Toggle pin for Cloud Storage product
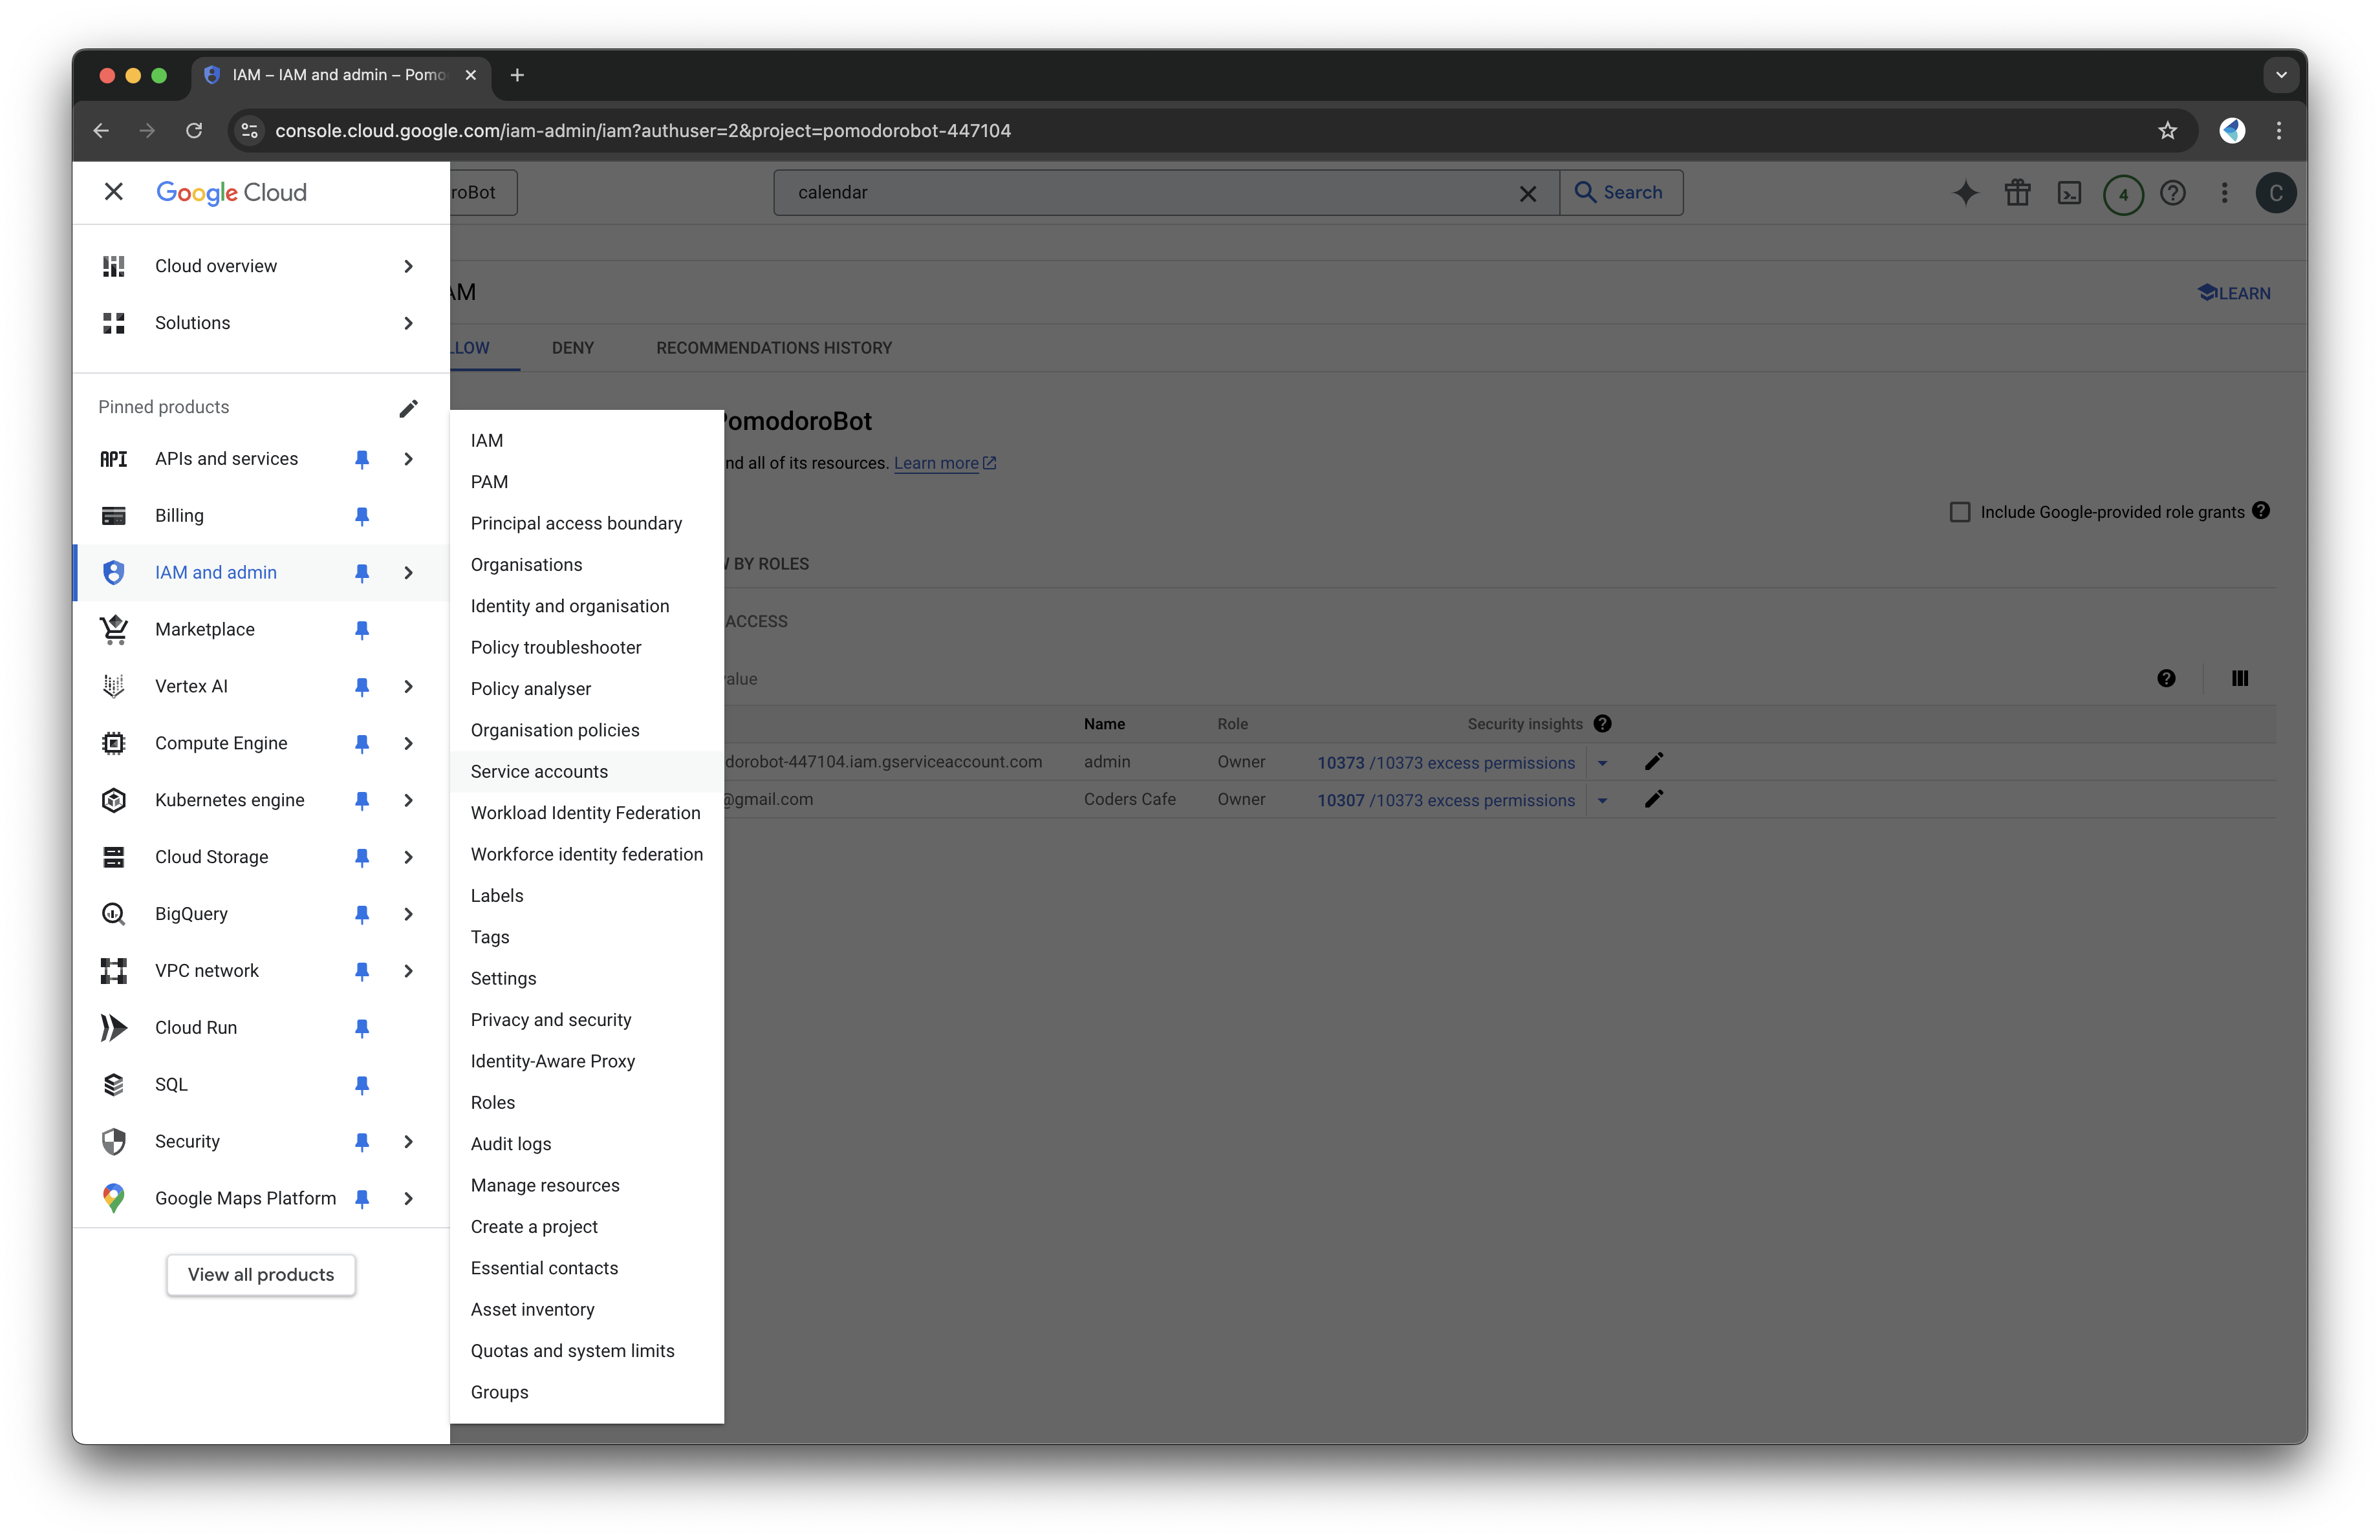The height and width of the screenshot is (1540, 2380). click(361, 857)
